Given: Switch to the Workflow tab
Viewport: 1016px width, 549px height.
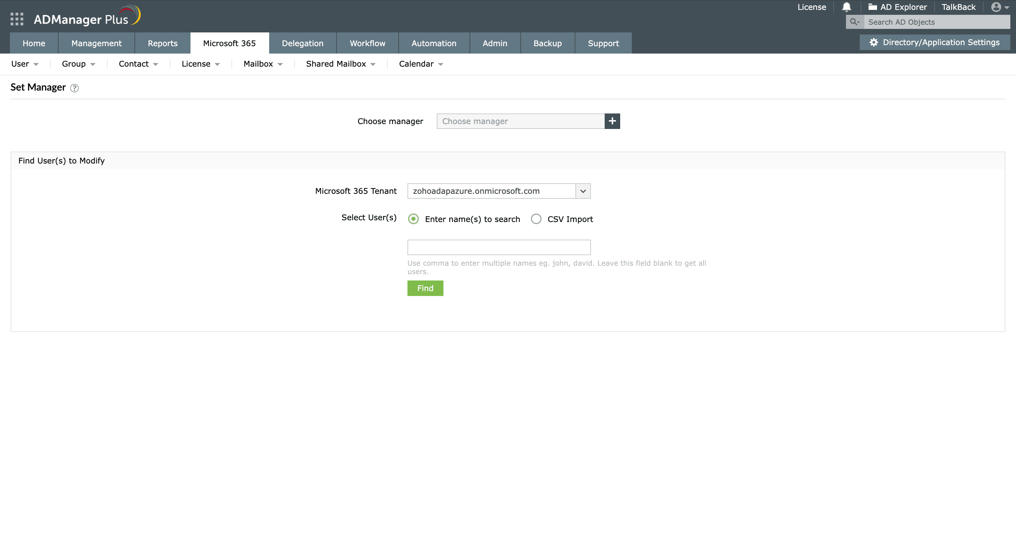Looking at the screenshot, I should coord(367,43).
